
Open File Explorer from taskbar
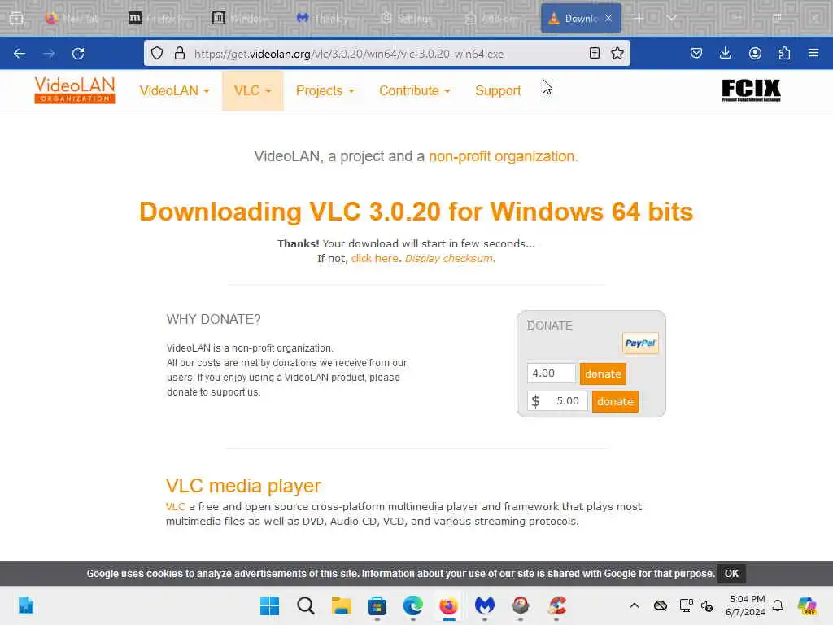341,605
